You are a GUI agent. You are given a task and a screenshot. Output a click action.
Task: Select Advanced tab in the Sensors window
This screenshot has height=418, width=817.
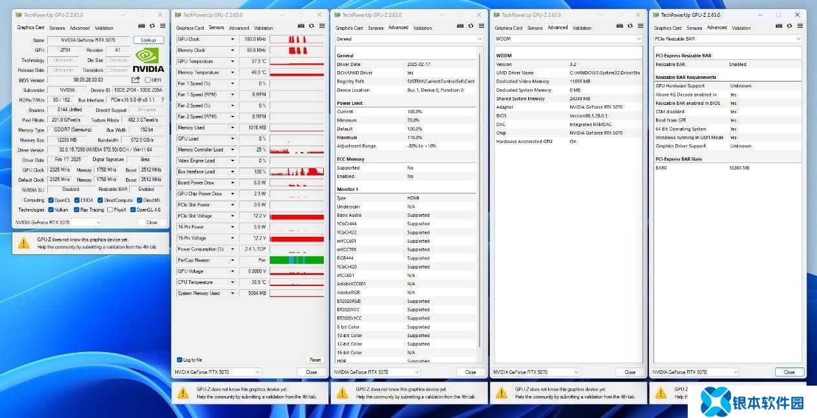coord(239,28)
